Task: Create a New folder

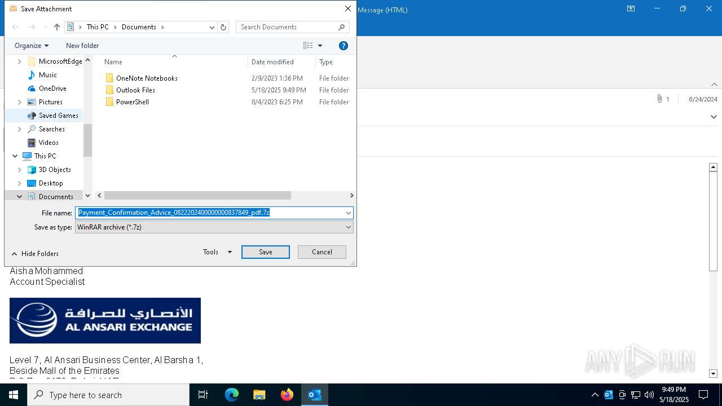Action: click(82, 46)
